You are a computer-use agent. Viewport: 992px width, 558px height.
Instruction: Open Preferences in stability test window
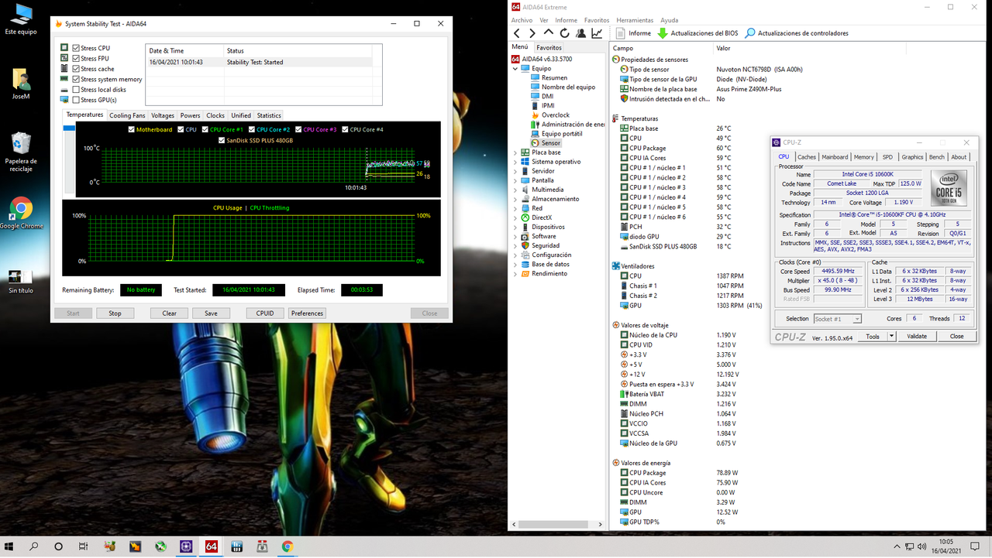pyautogui.click(x=307, y=313)
